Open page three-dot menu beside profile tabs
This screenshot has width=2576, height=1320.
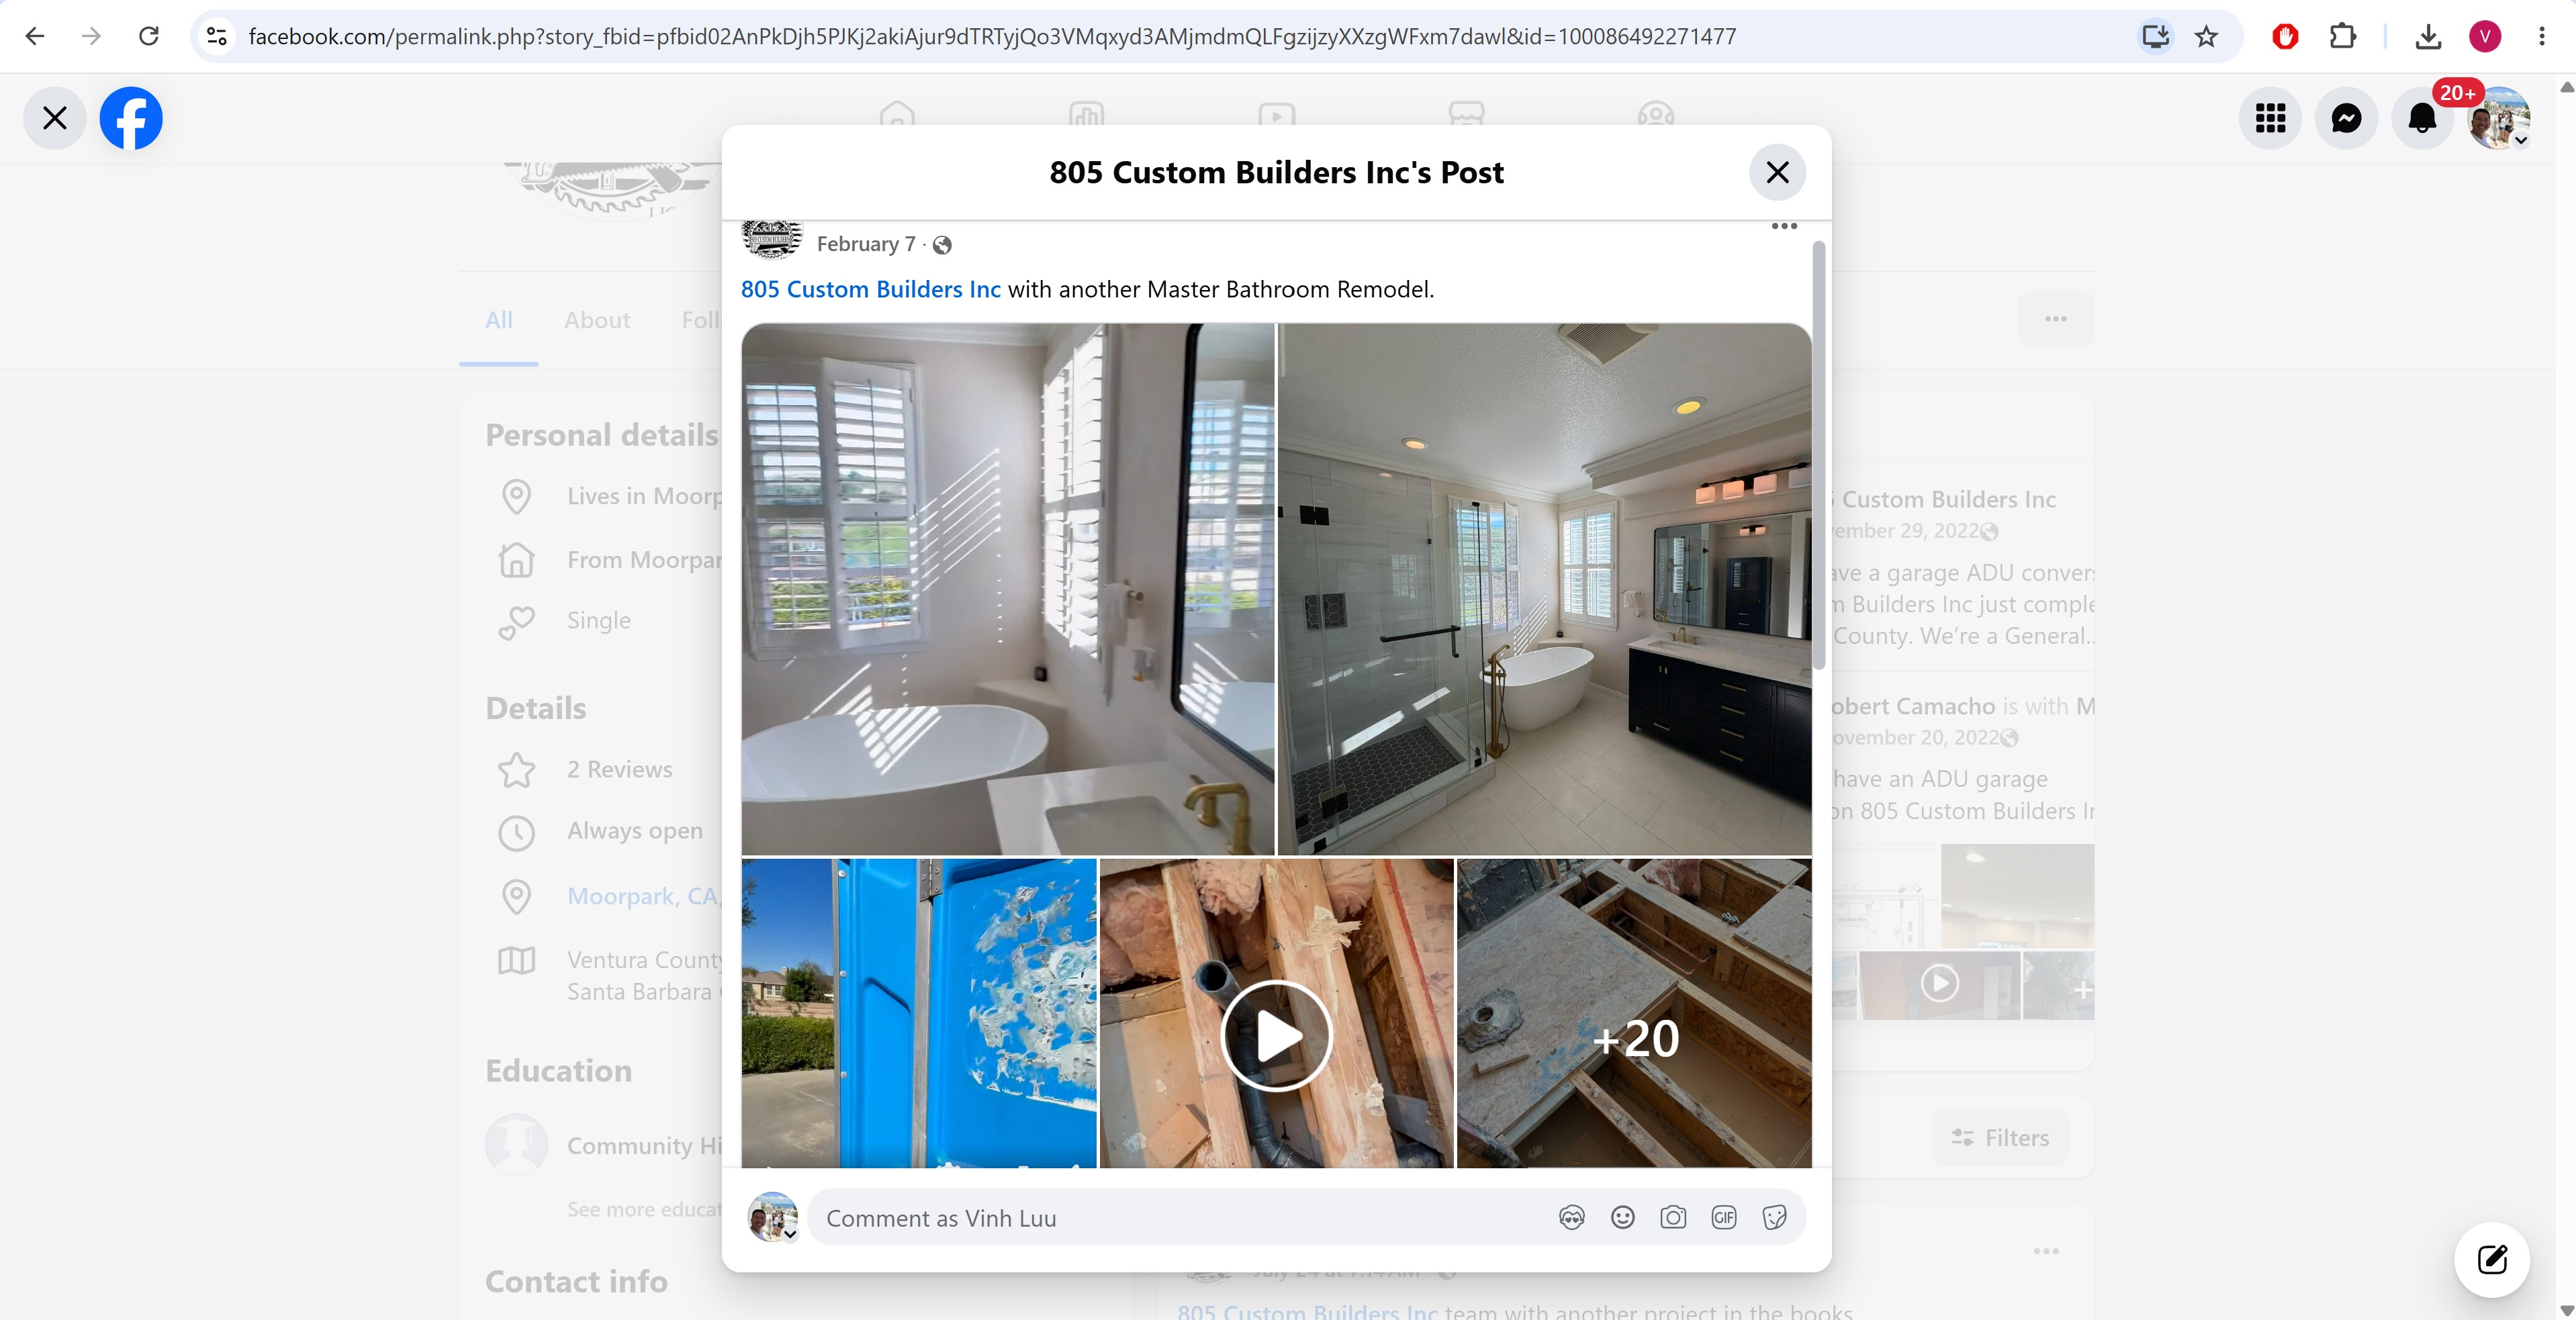[2055, 319]
